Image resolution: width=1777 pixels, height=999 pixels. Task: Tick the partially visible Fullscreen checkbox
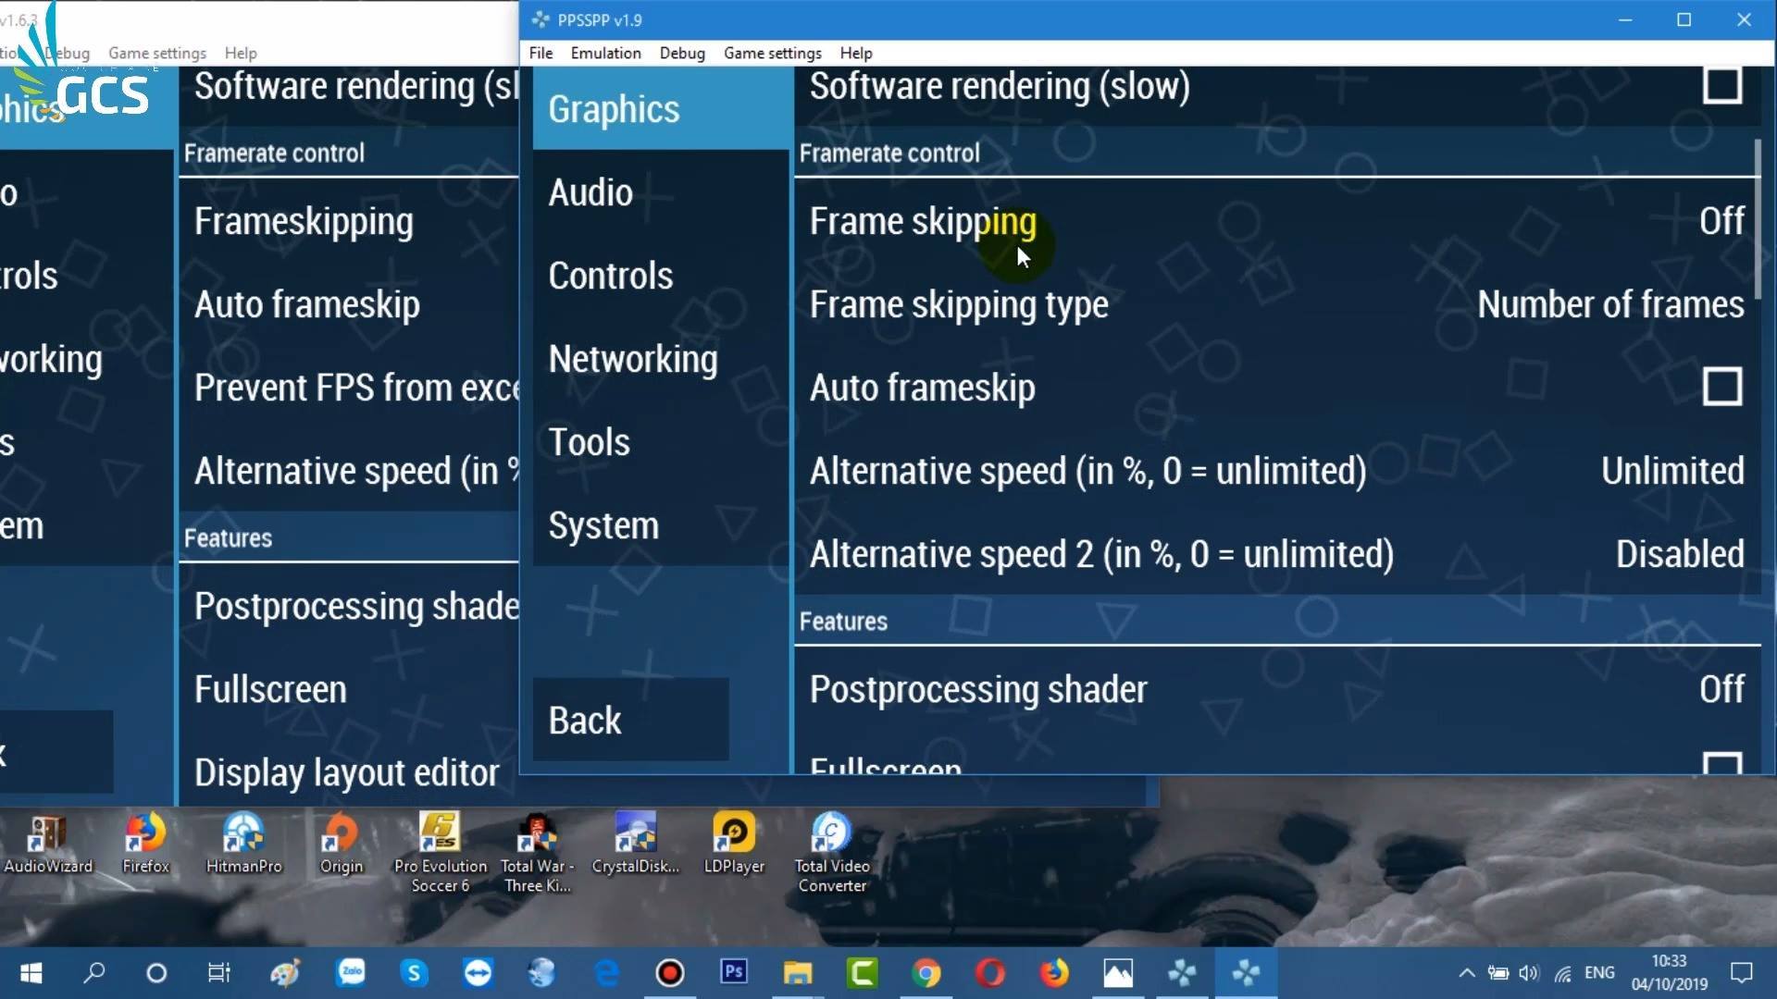(x=1721, y=763)
